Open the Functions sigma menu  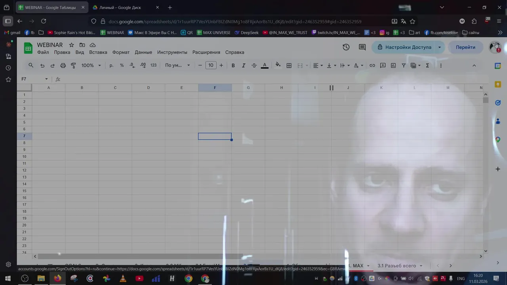(x=427, y=65)
